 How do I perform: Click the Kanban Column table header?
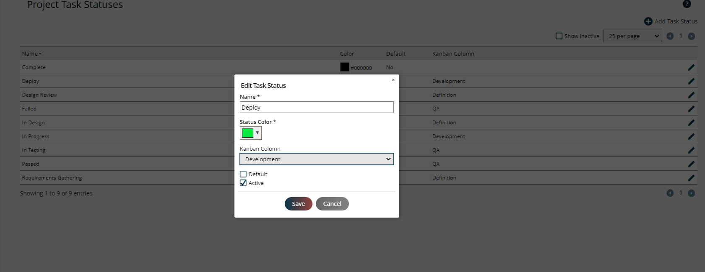click(x=453, y=54)
